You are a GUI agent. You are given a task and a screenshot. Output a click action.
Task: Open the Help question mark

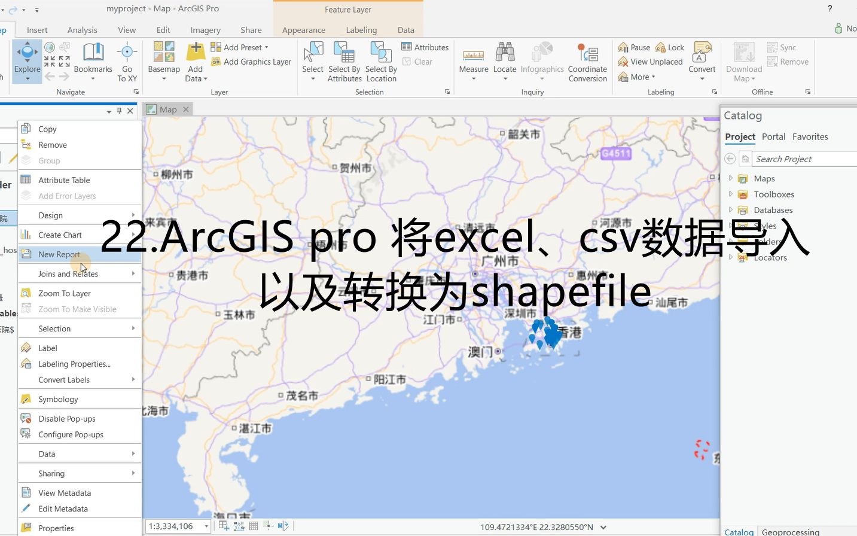tap(829, 8)
